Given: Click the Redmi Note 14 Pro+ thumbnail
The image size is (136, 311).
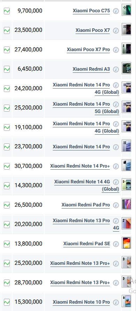Looking at the screenshot, I should pos(126,165).
